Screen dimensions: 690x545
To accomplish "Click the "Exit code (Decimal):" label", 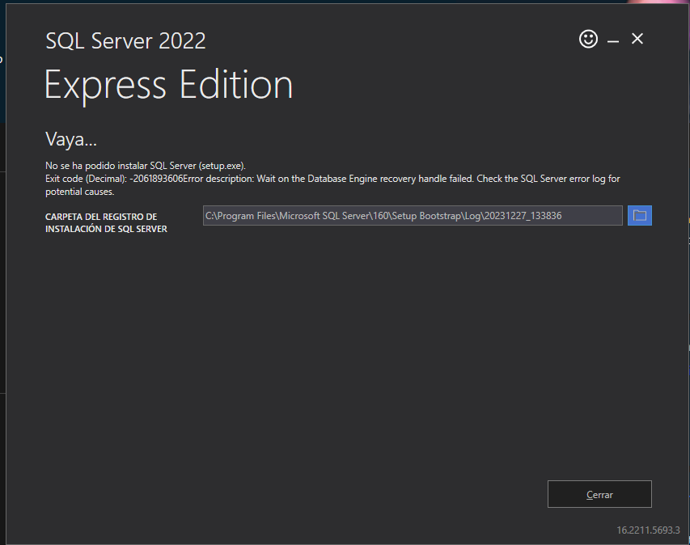I will coord(87,179).
